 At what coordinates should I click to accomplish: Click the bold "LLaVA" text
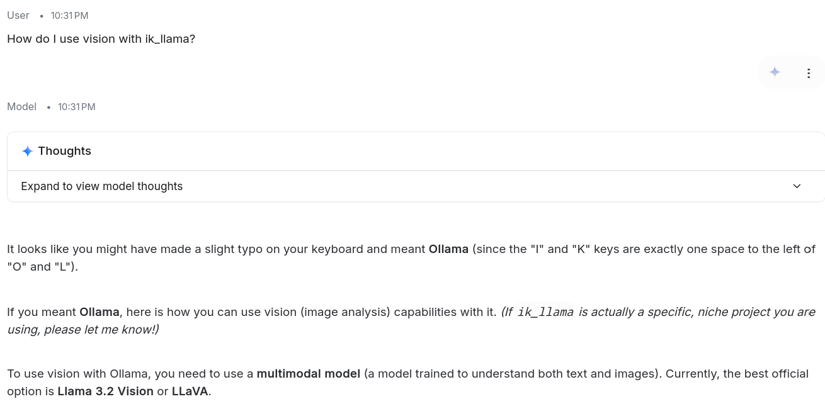(190, 391)
